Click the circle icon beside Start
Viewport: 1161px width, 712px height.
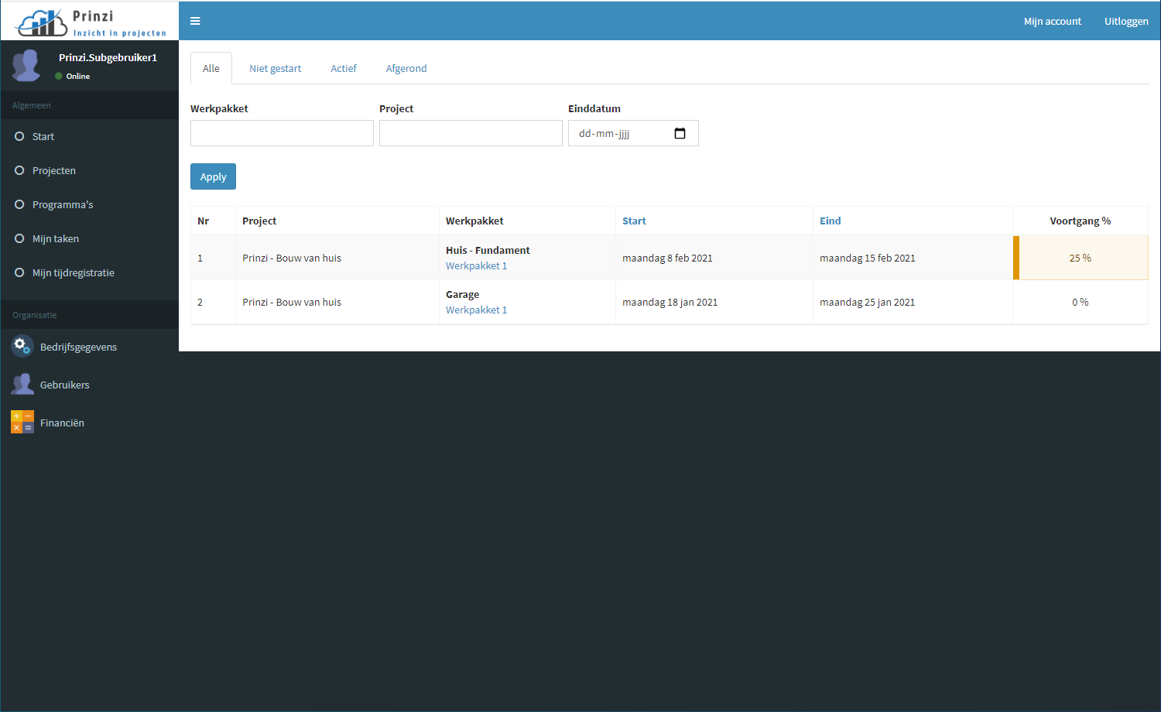point(19,136)
